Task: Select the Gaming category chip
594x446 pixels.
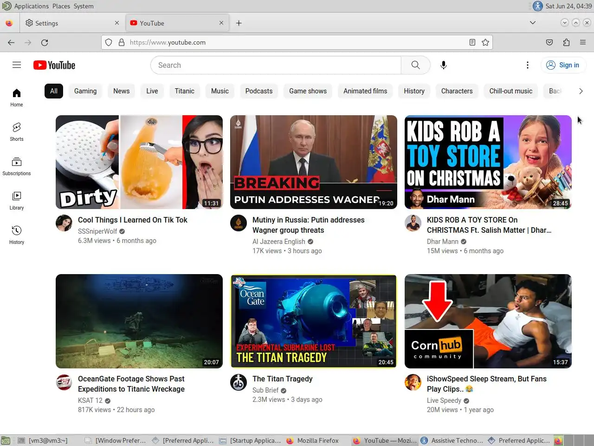Action: (85, 91)
